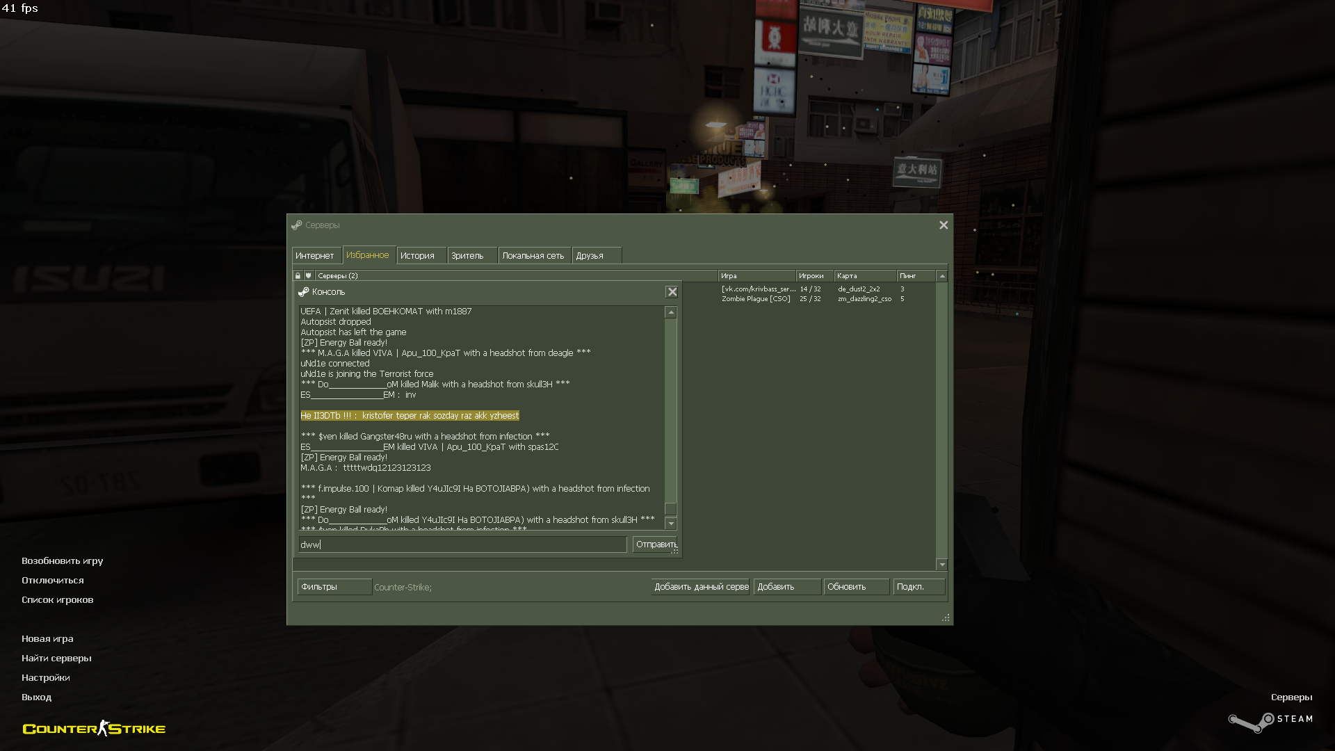1335x751 pixels.
Task: Click the VAC shield column icon
Action: point(309,276)
